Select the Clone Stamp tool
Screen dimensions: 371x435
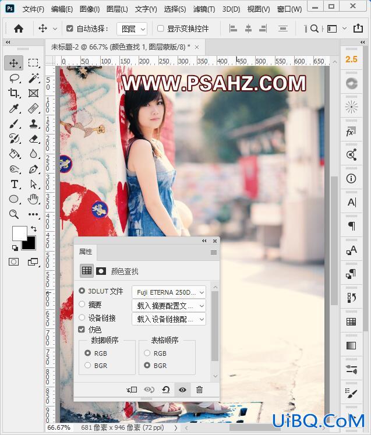pos(33,123)
